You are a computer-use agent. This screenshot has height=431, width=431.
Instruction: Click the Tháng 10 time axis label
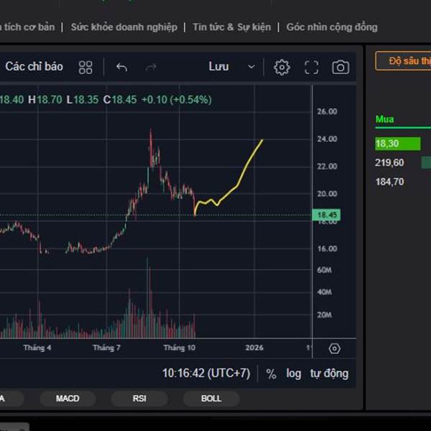point(179,348)
